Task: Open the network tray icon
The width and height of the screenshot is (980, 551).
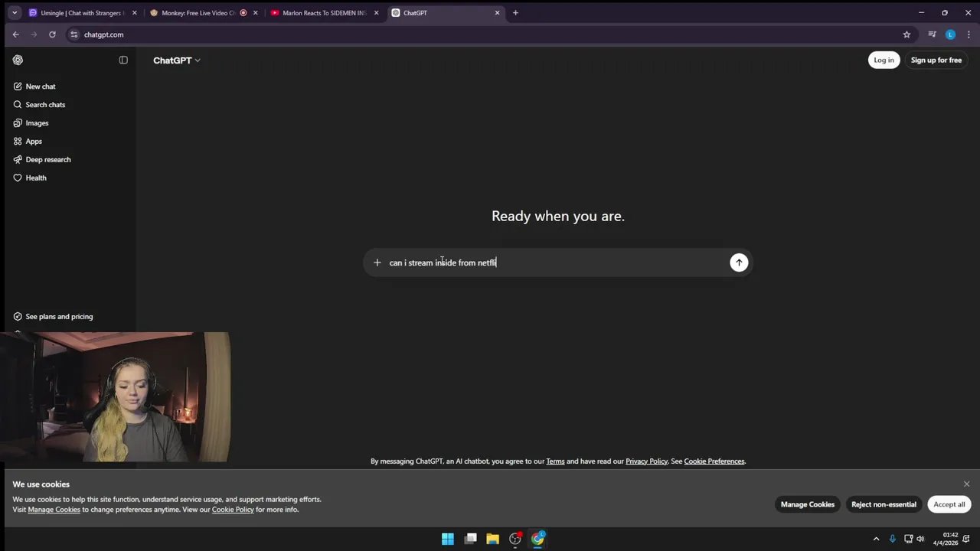Action: tap(908, 539)
